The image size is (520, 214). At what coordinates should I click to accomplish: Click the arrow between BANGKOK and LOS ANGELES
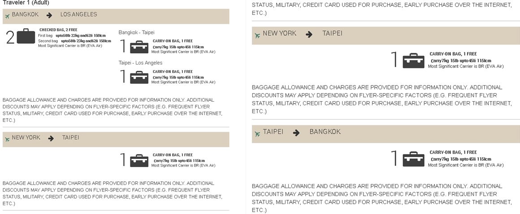(x=50, y=15)
